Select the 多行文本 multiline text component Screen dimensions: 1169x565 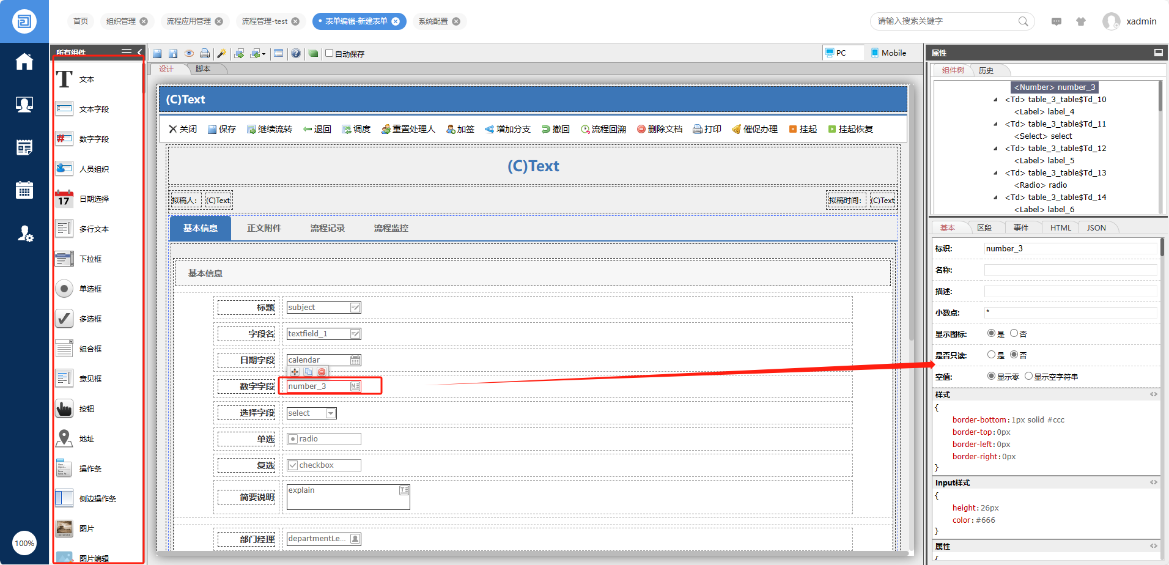pos(64,229)
